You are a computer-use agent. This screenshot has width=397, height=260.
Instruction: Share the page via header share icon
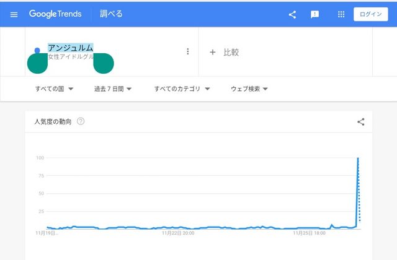[x=292, y=14]
